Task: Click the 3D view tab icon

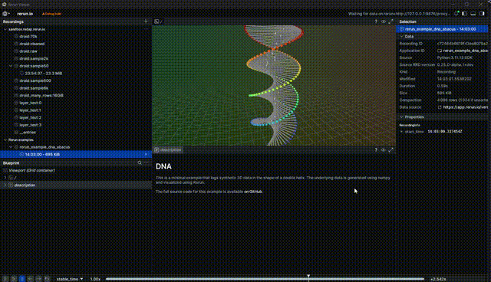Action: coord(157,21)
